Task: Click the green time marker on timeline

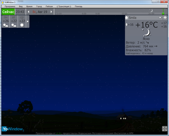Action: (163, 13)
